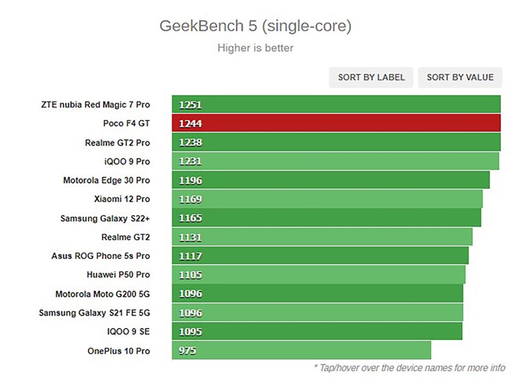Select the Motorola Edge 30 Pro label
Image resolution: width=511 pixels, height=379 pixels.
[x=107, y=181]
